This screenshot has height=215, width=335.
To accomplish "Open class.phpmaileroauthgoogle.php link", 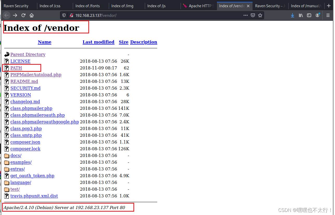I will pyautogui.click(x=45, y=122).
